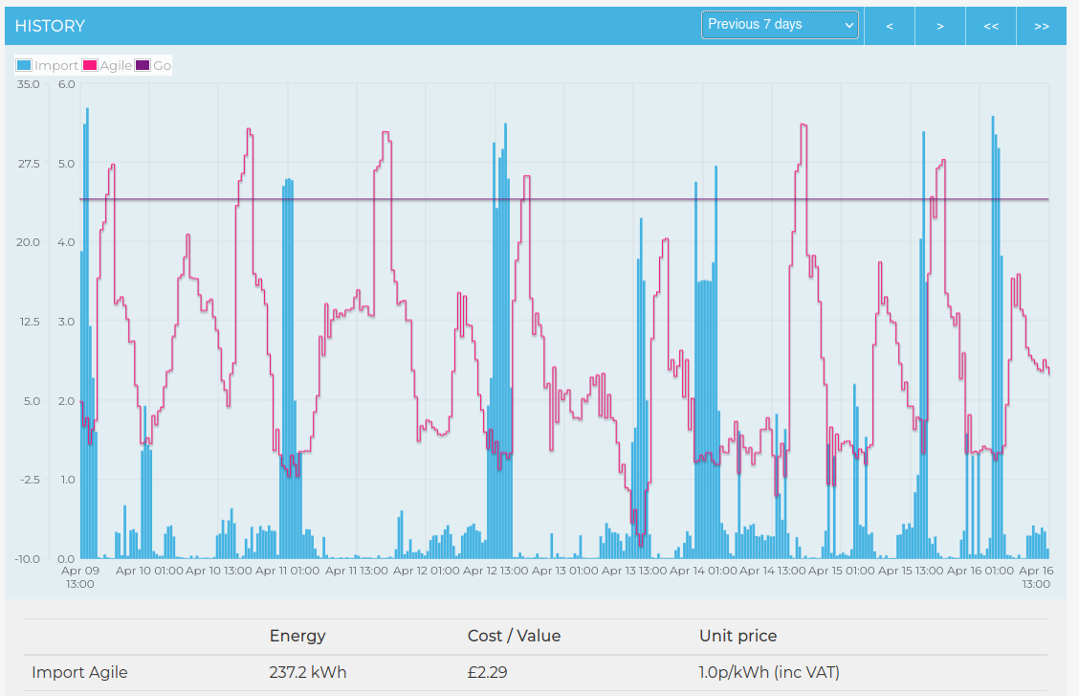The width and height of the screenshot is (1079, 696).
Task: Click the 237.2 kWh energy value
Action: 308,672
